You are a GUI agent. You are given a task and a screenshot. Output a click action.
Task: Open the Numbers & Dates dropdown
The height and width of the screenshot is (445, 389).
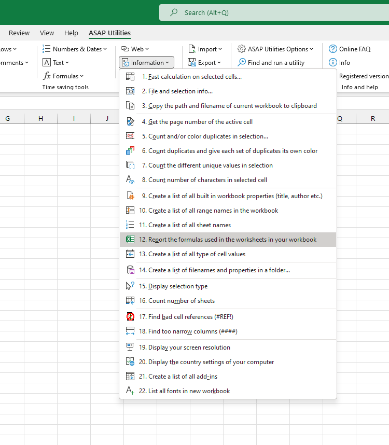(75, 49)
